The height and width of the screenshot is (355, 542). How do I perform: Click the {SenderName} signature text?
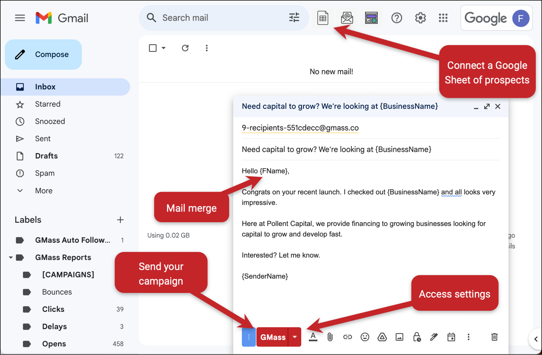point(265,276)
